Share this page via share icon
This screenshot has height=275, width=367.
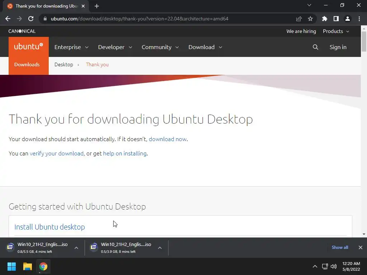(x=299, y=19)
